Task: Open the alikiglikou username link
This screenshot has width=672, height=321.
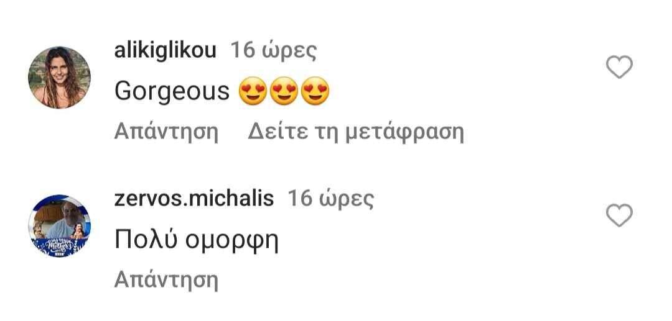Action: point(165,52)
